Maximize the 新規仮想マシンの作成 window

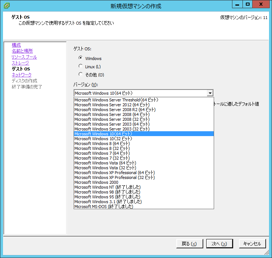[x=248, y=4]
